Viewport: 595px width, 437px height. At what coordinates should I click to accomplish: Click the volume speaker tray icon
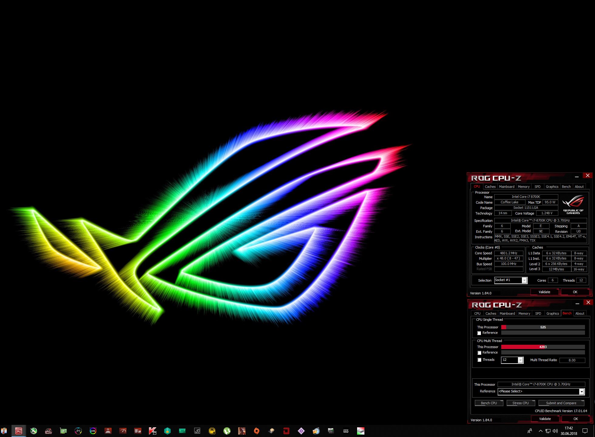click(555, 431)
